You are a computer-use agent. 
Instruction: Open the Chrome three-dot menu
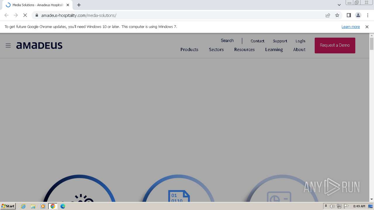click(x=368, y=15)
